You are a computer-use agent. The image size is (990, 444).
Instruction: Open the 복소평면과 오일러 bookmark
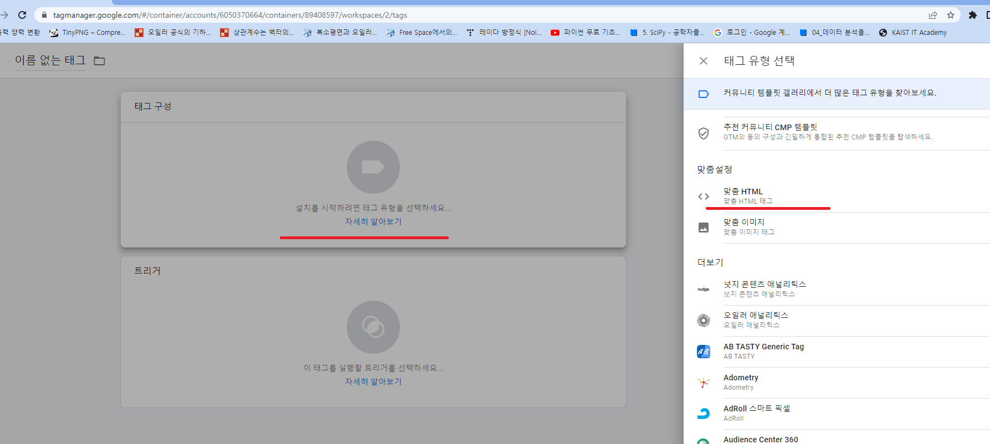click(341, 33)
